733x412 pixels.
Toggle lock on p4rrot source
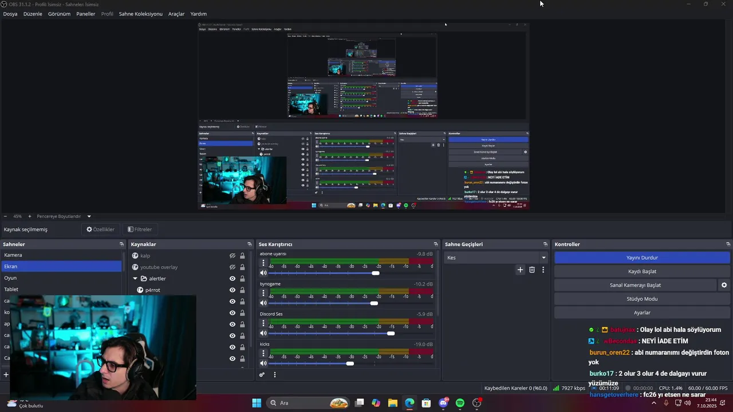click(242, 290)
